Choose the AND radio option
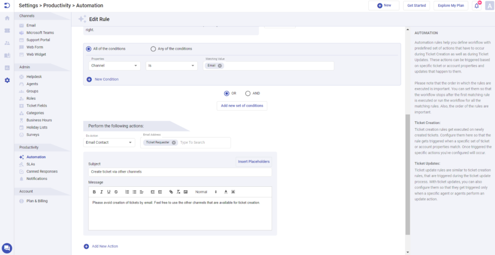Screen dimensions: 495x255 click(248, 93)
